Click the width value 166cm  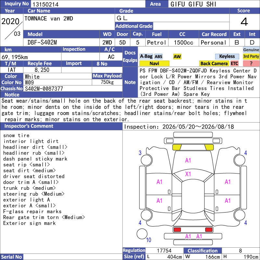click(x=213, y=257)
